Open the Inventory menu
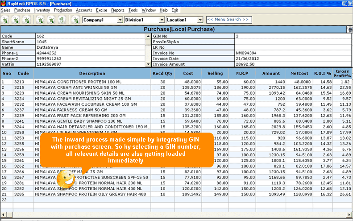This screenshot has height=221, width=353. (x=42, y=10)
